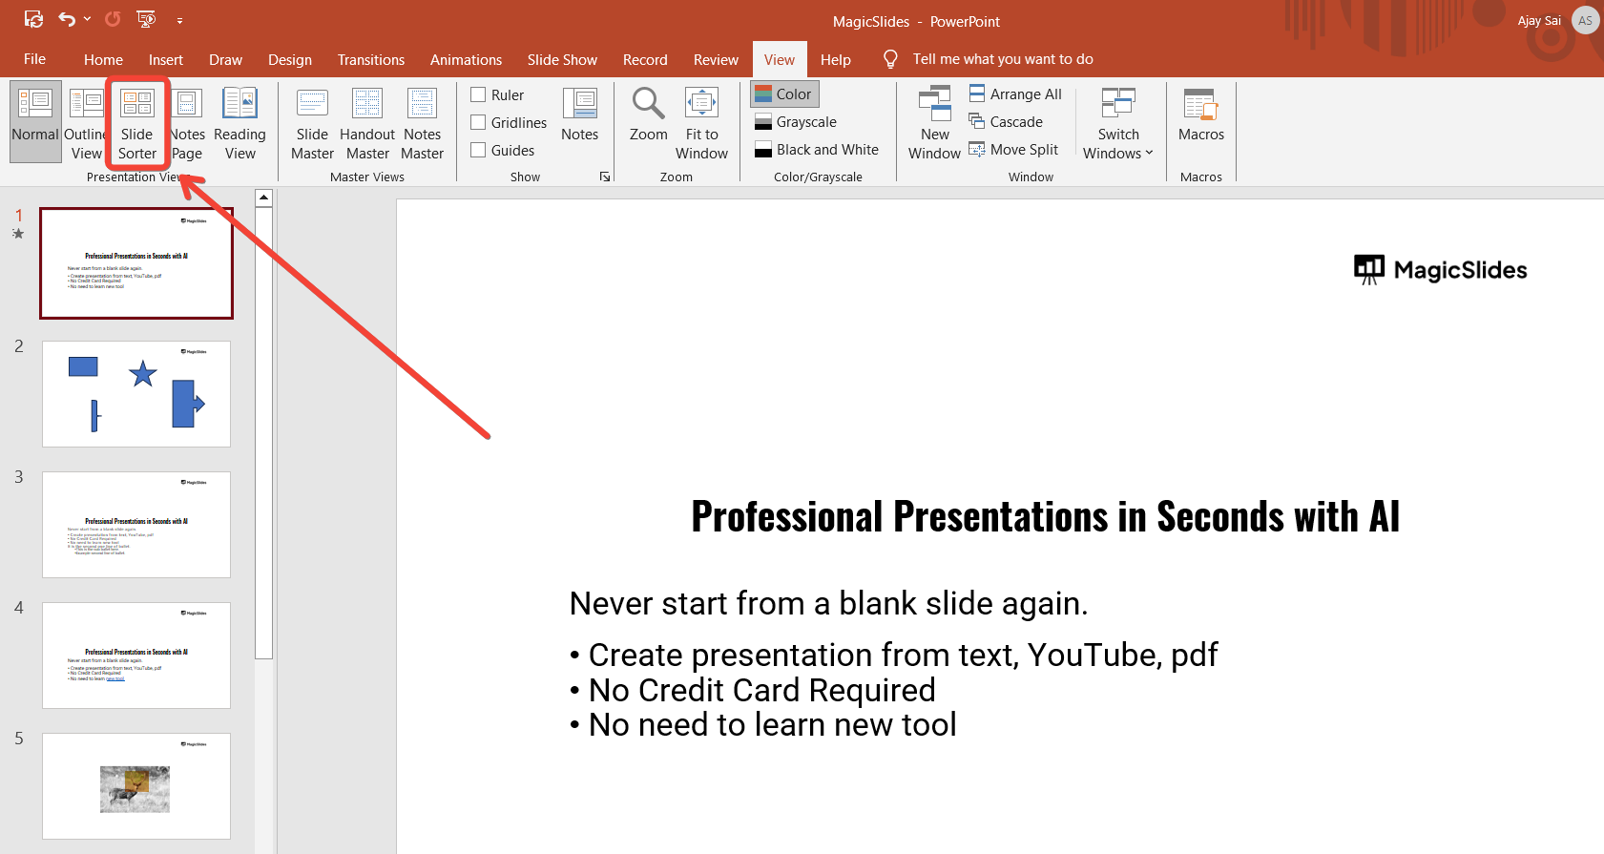Select Grayscale color mode

pyautogui.click(x=796, y=122)
